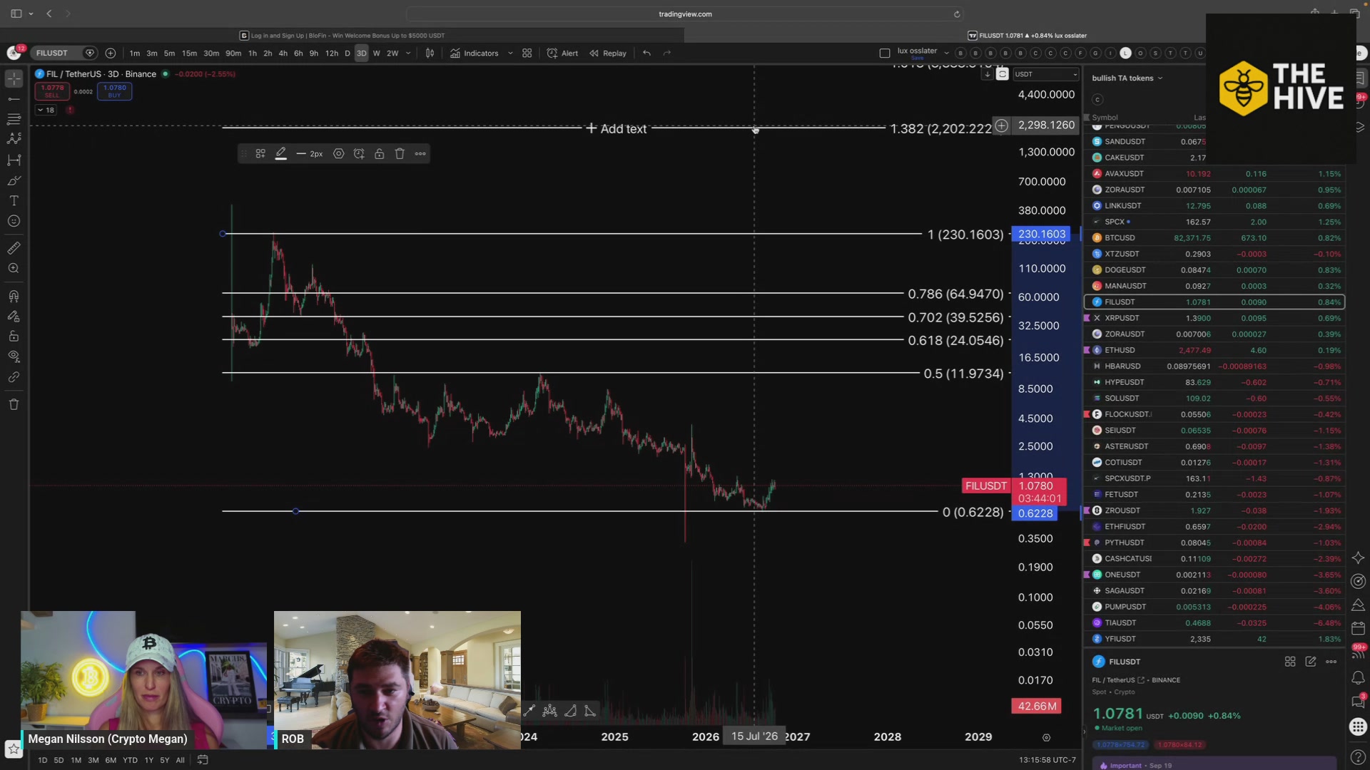Screen dimensions: 1370x770
Task: Toggle magnet mode in the left toolbar
Action: 14,296
